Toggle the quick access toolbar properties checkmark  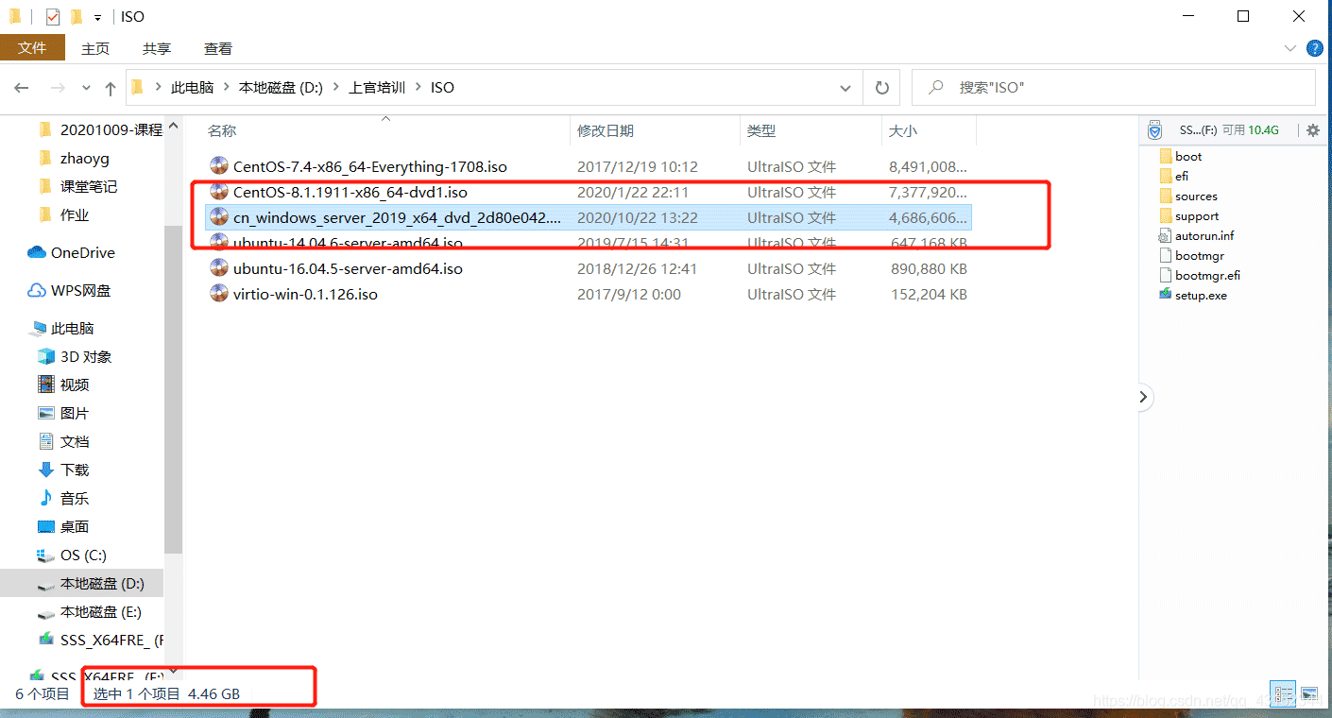click(53, 17)
